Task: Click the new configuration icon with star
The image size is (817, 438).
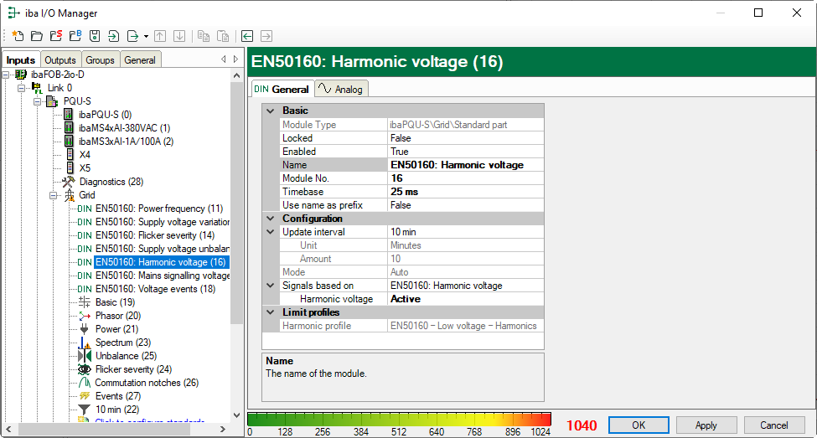Action: [17, 36]
